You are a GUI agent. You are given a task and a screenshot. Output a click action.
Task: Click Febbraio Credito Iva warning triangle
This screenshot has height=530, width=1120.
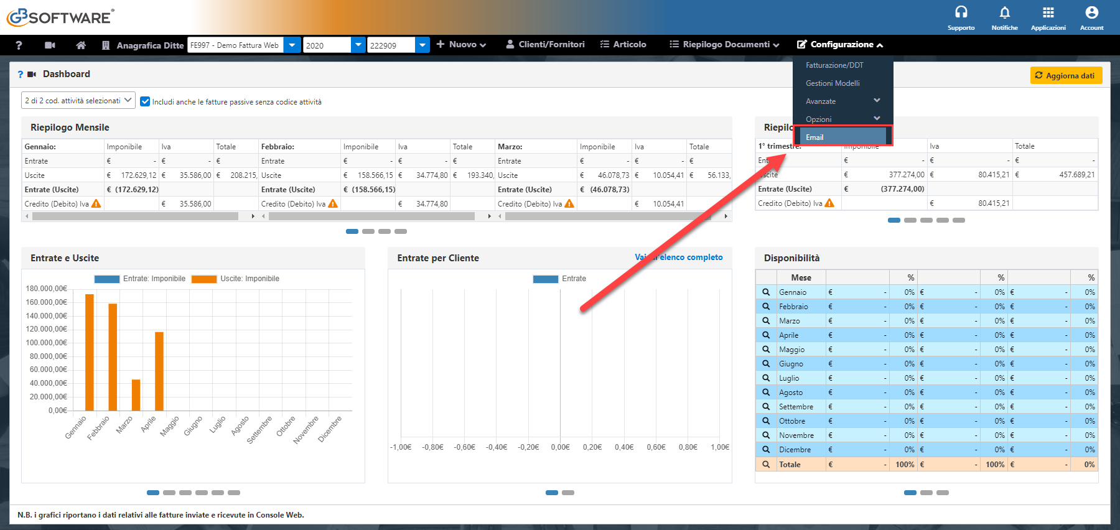click(333, 203)
